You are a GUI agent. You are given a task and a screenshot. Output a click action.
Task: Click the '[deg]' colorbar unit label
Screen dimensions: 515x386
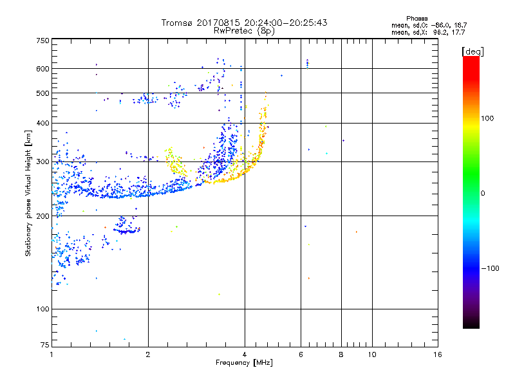(x=473, y=51)
